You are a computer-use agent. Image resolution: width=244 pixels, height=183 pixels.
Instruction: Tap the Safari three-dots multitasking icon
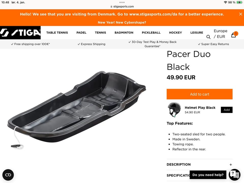point(122,2)
